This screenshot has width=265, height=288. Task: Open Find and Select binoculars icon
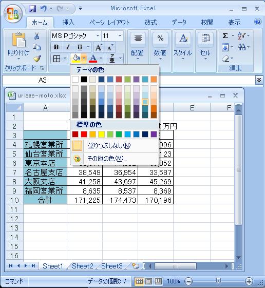pyautogui.click(x=241, y=47)
